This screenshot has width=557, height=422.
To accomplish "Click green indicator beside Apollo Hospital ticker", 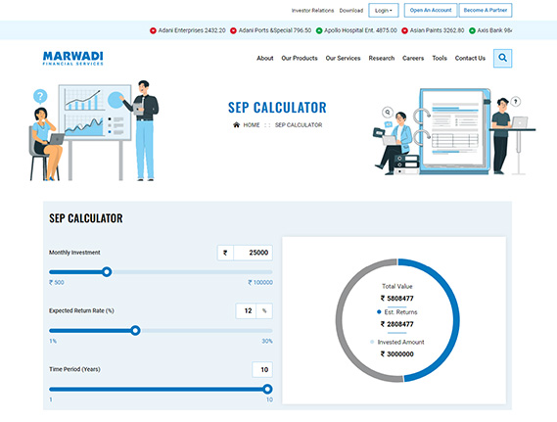I will click(319, 30).
